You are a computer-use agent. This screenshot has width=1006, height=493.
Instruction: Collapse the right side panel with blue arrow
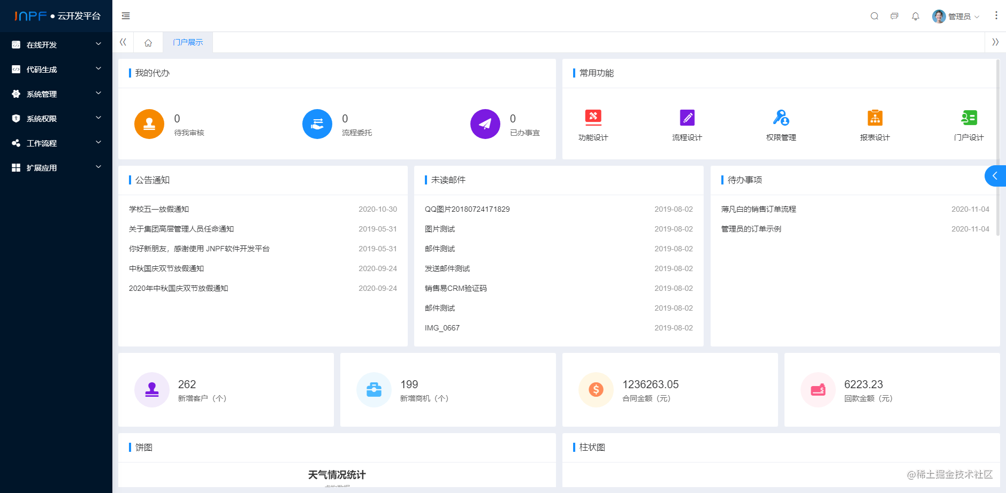pyautogui.click(x=995, y=175)
